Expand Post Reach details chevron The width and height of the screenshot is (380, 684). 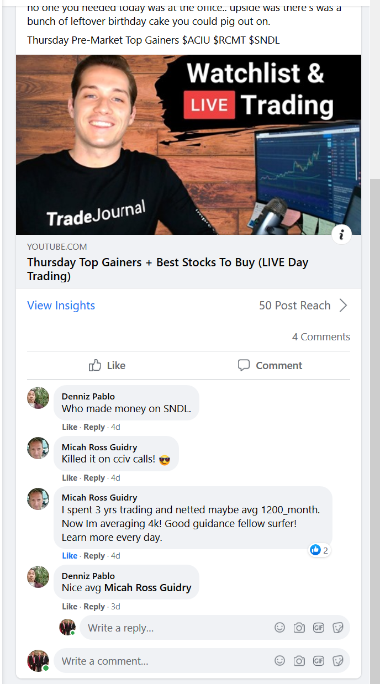pyautogui.click(x=344, y=306)
